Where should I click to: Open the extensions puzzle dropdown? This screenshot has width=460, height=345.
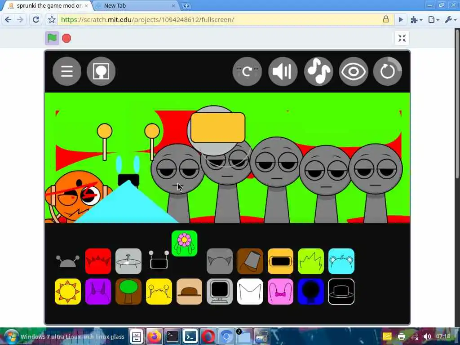point(417,20)
